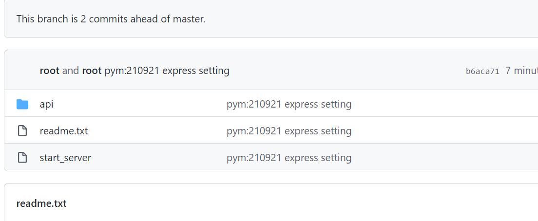Open the commit message beside the api folder

pos(288,104)
